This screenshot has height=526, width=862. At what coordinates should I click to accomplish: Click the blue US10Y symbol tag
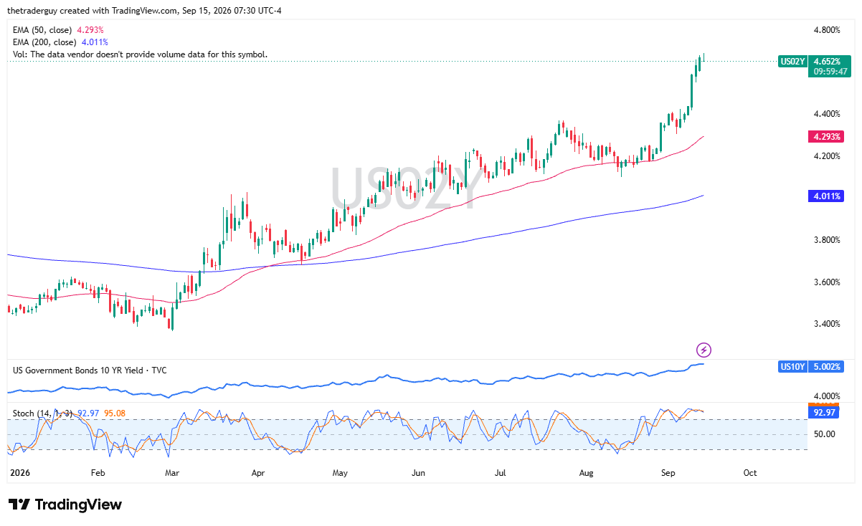(792, 367)
